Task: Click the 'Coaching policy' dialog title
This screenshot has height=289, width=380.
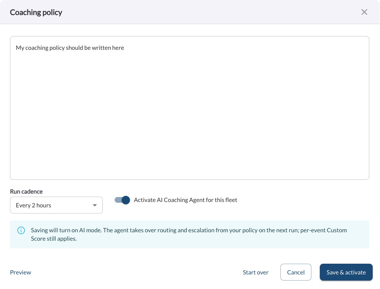Action: (x=36, y=12)
